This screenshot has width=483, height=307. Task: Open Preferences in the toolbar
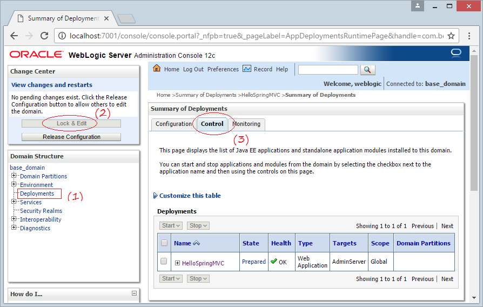pos(223,69)
